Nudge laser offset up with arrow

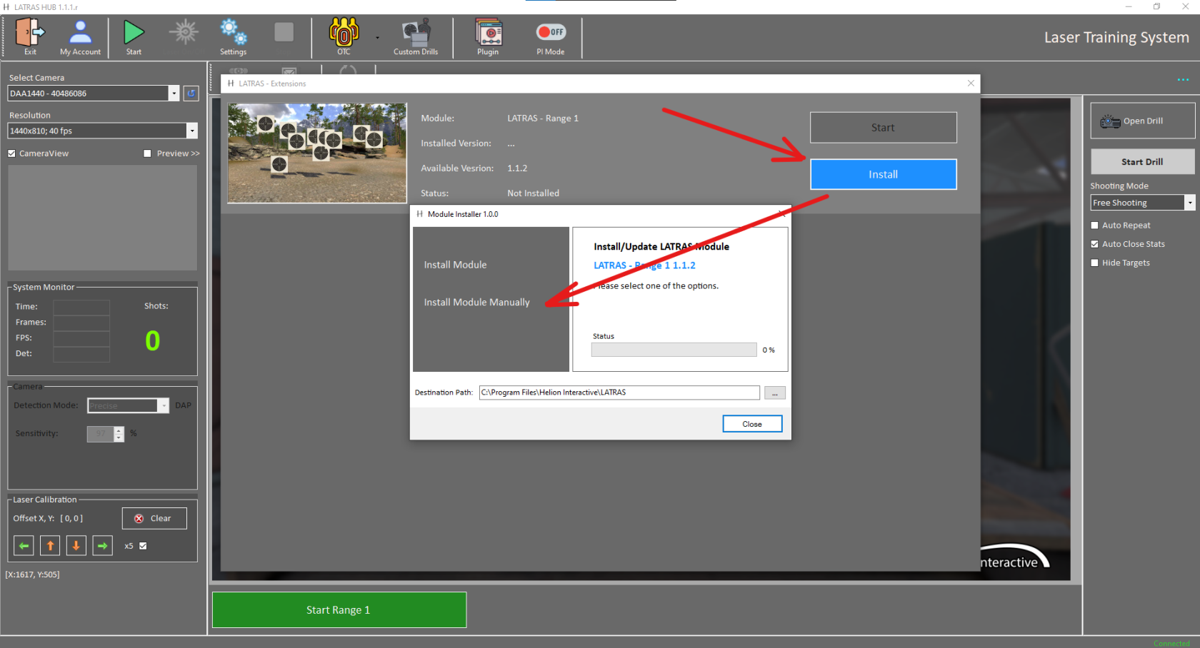[x=50, y=546]
